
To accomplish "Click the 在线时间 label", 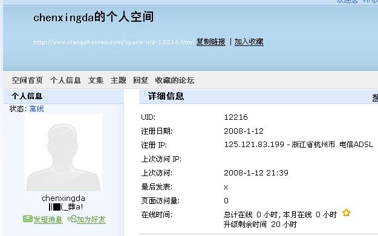I will click(x=157, y=215).
